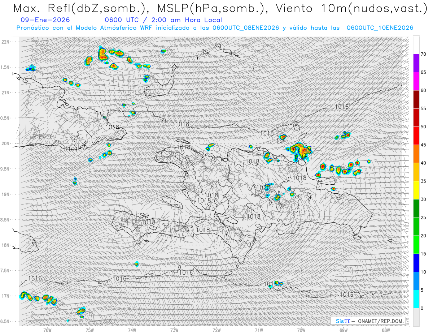Click the dark maroon 55–60 dBZ swatch
Screen dimensions: 433x335
[416, 99]
